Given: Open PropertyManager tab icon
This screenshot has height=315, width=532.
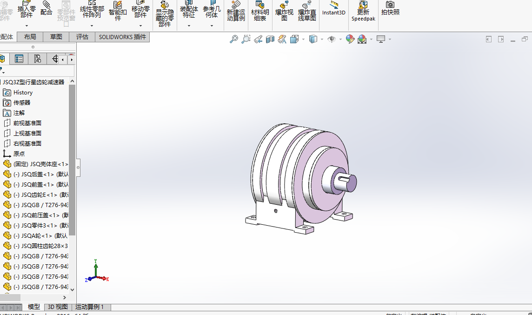Looking at the screenshot, I should (x=19, y=59).
